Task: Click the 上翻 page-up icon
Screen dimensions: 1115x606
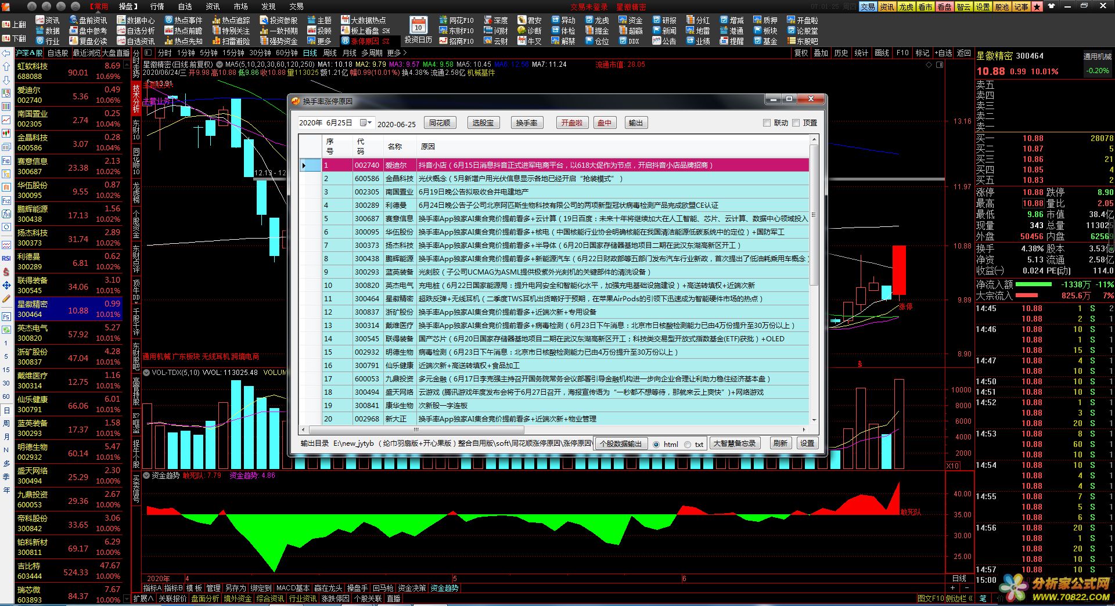Action: point(13,25)
